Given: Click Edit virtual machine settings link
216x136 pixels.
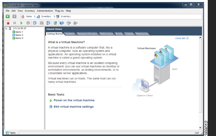Looking at the screenshot, I should (x=73, y=107).
